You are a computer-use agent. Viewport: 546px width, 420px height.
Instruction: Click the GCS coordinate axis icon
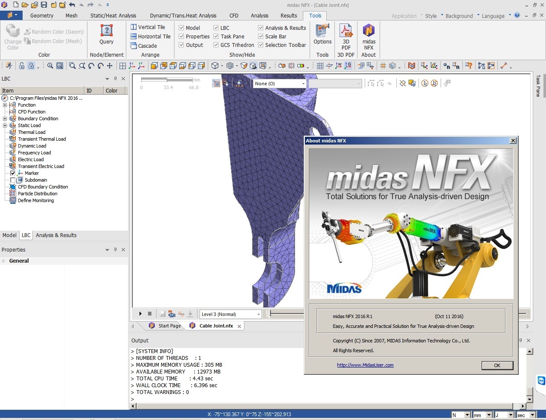[348, 66]
